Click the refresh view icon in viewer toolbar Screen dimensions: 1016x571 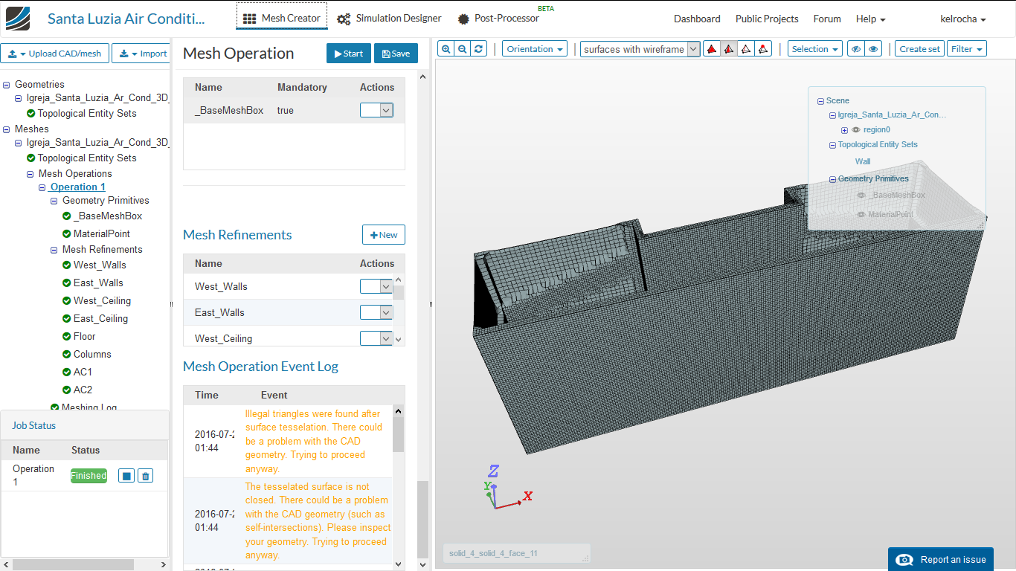479,49
